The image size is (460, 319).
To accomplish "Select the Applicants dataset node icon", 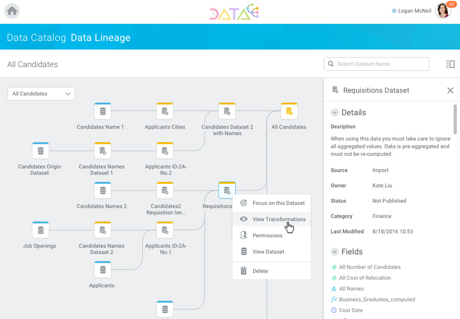I will click(102, 269).
